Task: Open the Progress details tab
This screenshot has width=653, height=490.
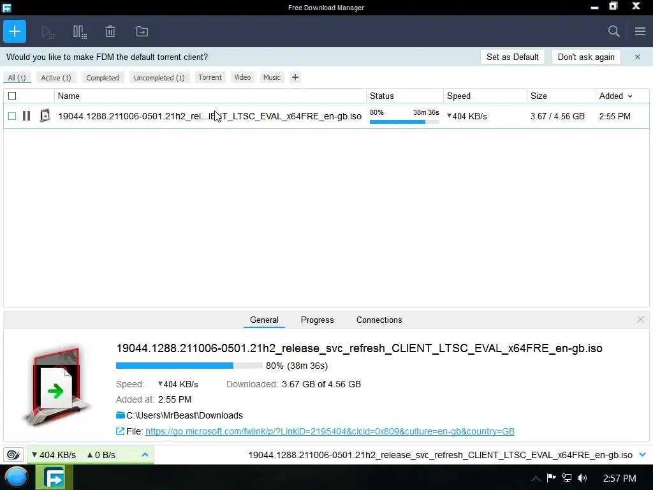Action: pyautogui.click(x=318, y=320)
